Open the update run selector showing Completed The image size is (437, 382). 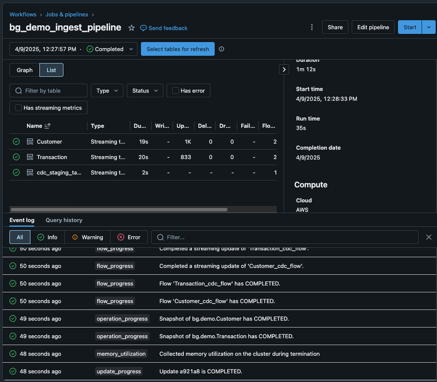[x=73, y=49]
